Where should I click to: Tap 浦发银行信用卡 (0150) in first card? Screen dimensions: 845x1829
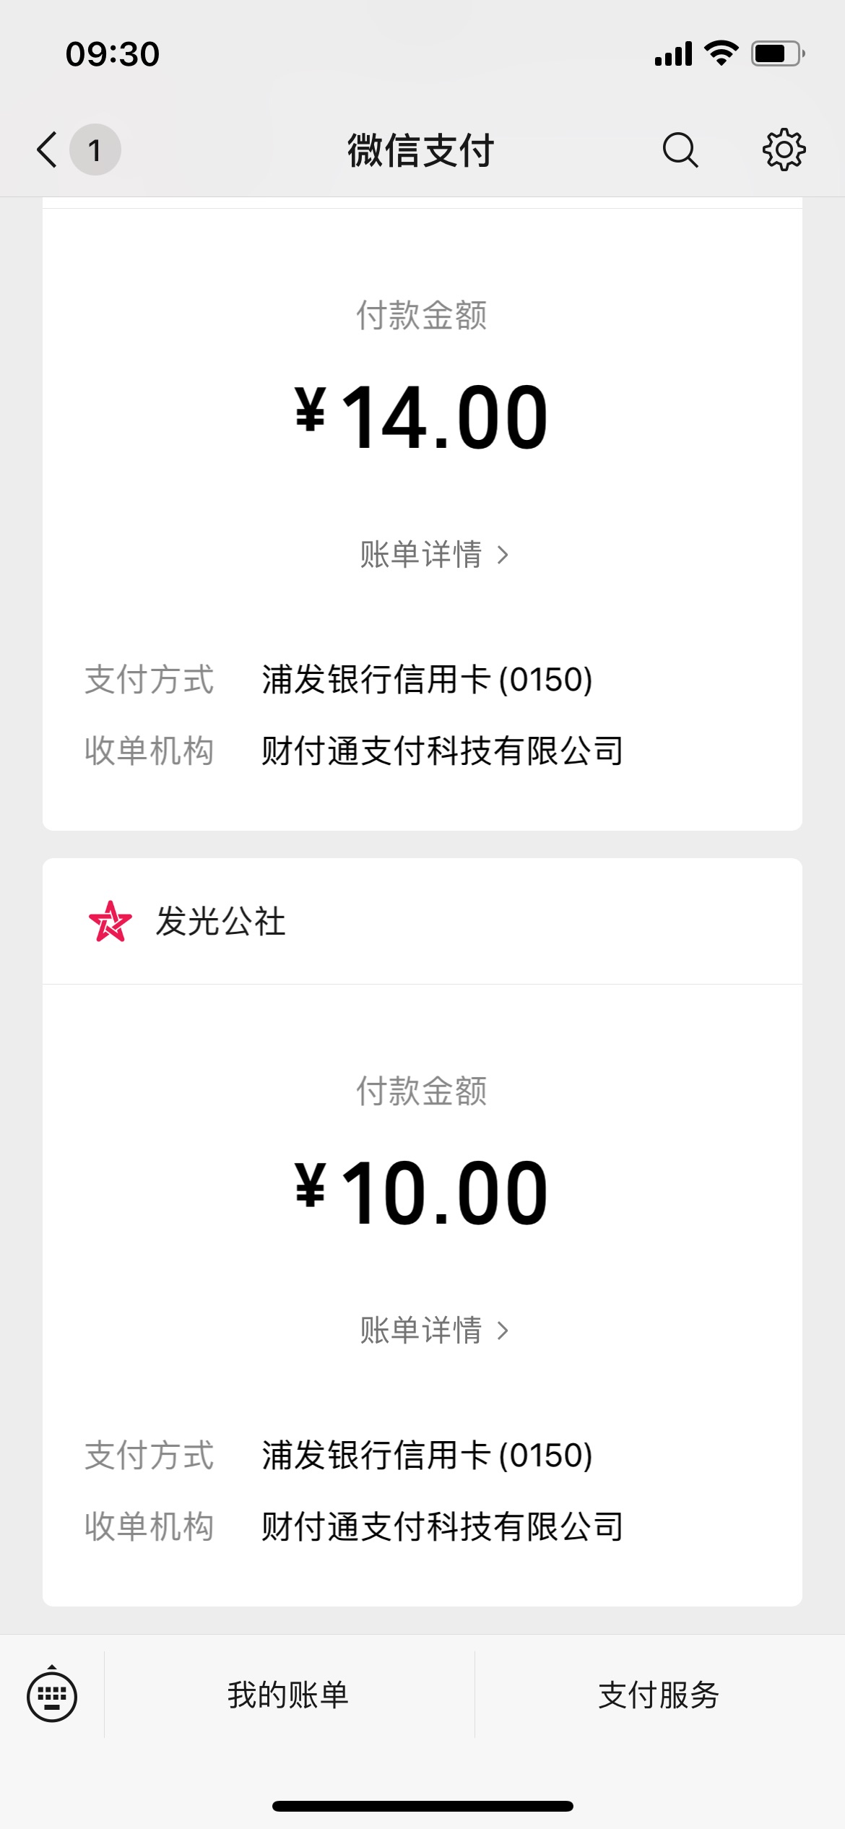(427, 680)
